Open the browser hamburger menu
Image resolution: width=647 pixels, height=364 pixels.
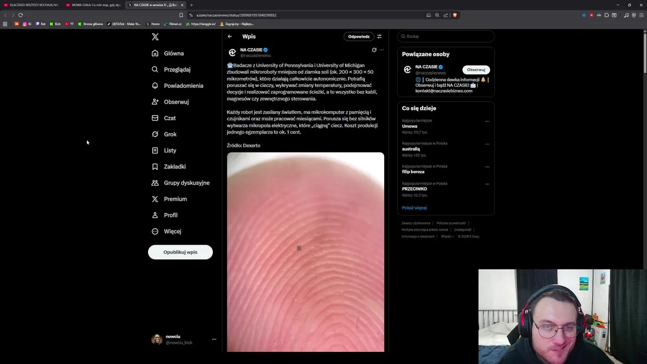(642, 15)
